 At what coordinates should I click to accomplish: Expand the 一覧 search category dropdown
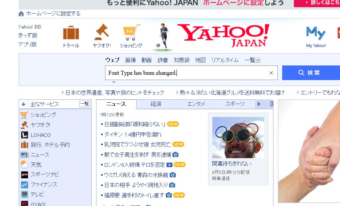[x=258, y=60]
